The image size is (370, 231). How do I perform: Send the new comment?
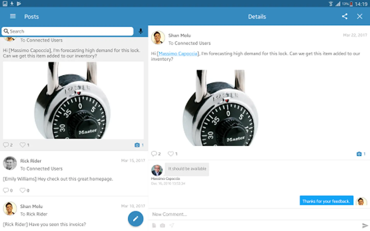[x=365, y=226]
